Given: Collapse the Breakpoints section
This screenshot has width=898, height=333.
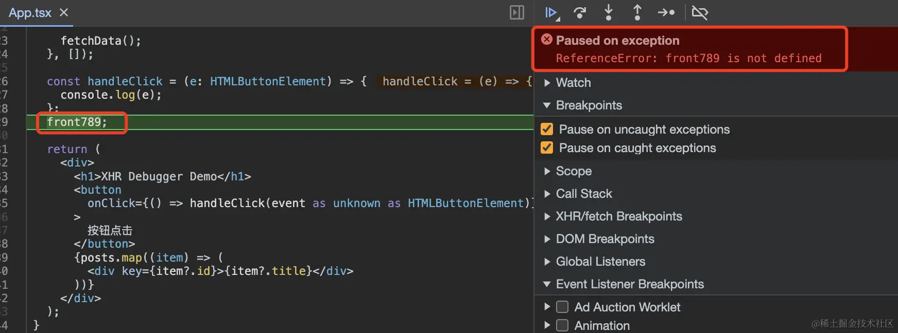Looking at the screenshot, I should click(547, 105).
